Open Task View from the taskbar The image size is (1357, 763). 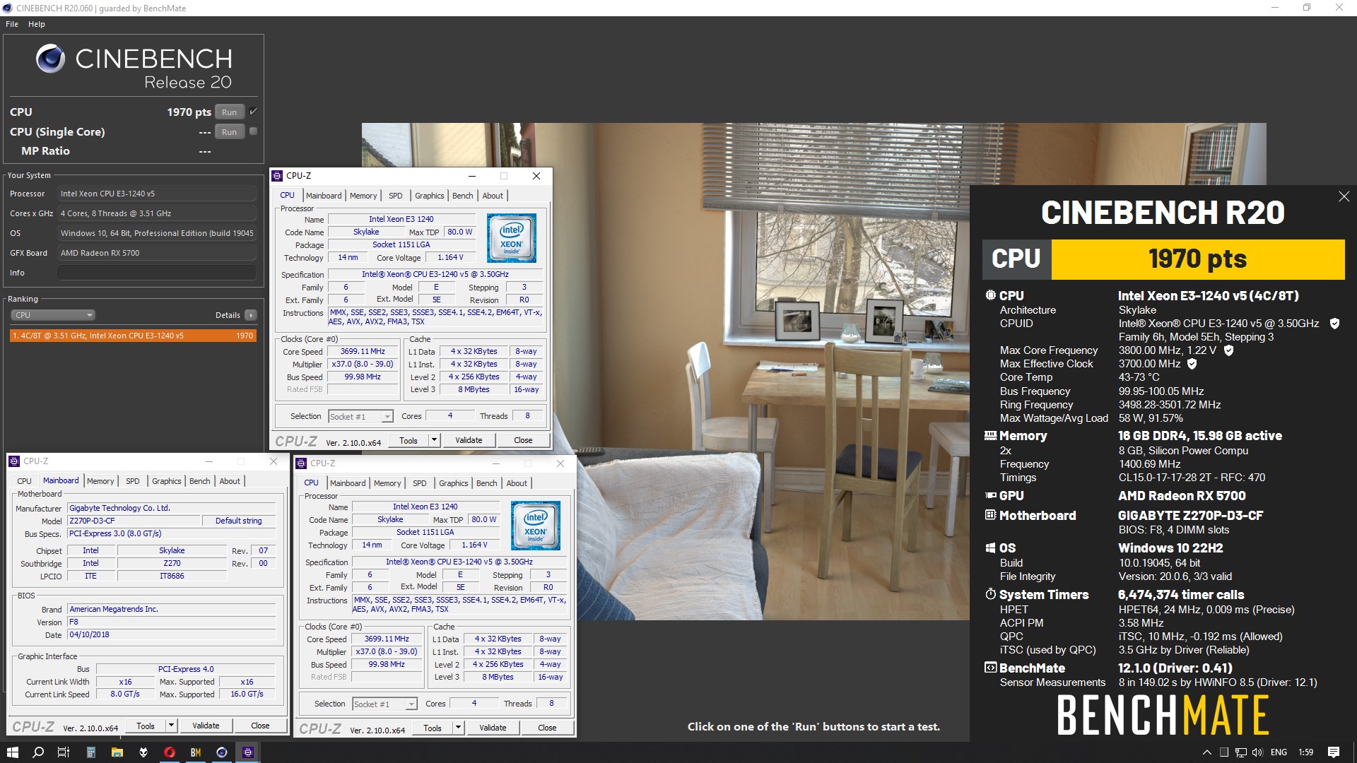pyautogui.click(x=64, y=752)
